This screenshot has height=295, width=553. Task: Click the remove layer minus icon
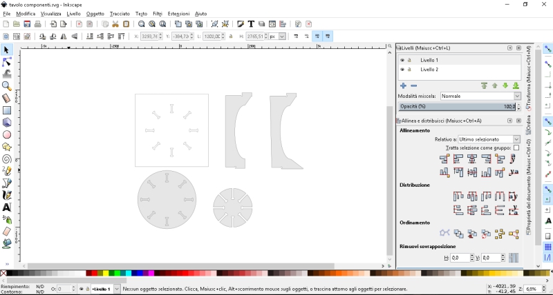click(x=413, y=85)
